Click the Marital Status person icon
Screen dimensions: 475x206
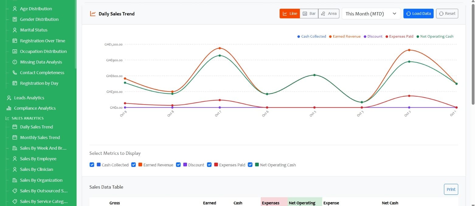tap(15, 30)
